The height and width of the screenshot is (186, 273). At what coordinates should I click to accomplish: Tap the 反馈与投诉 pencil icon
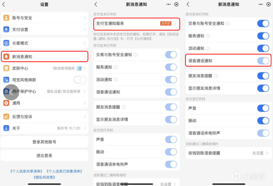click(6, 117)
